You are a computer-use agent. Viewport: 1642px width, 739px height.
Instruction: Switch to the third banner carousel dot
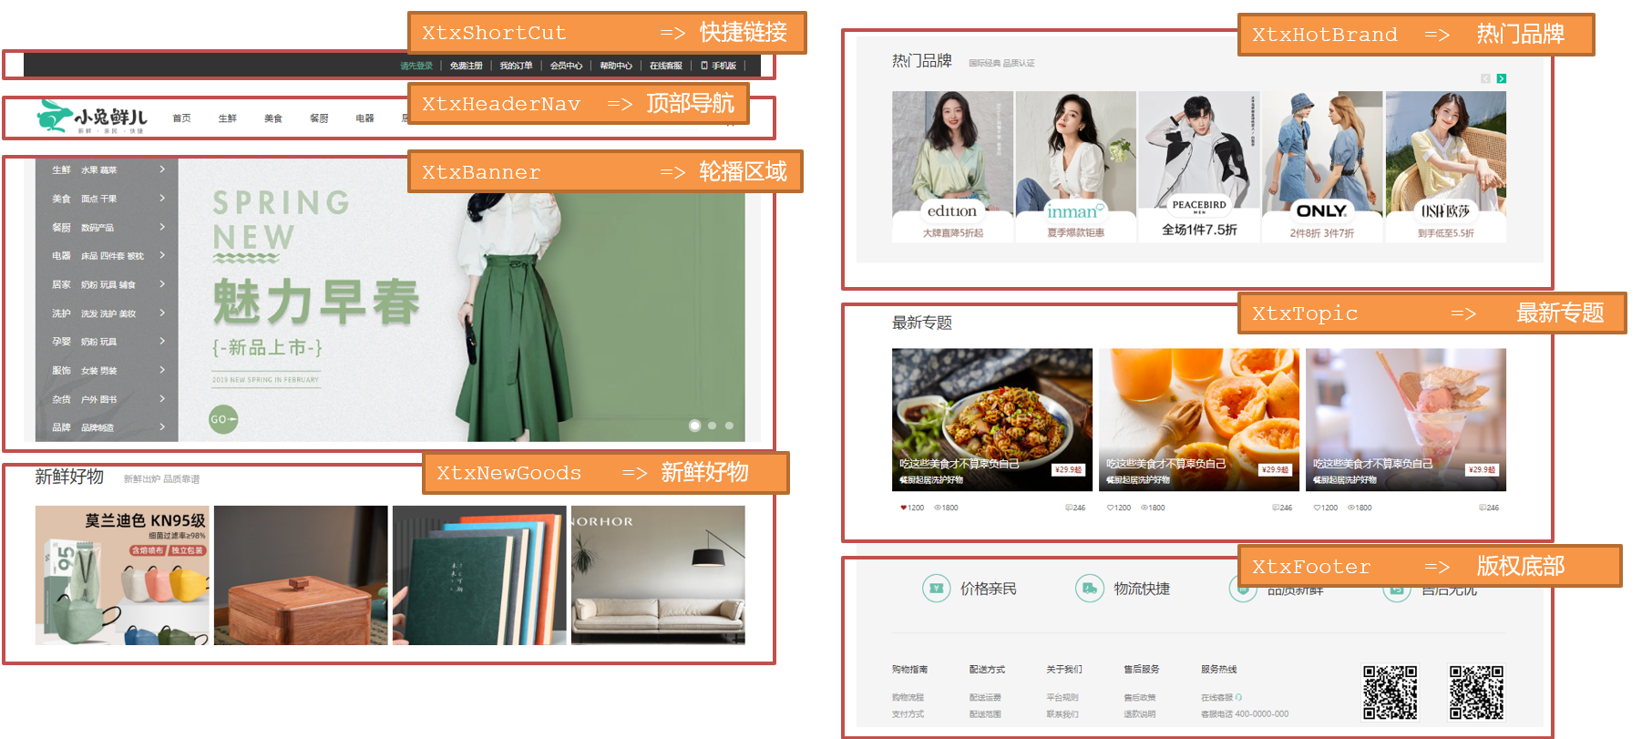tap(729, 426)
